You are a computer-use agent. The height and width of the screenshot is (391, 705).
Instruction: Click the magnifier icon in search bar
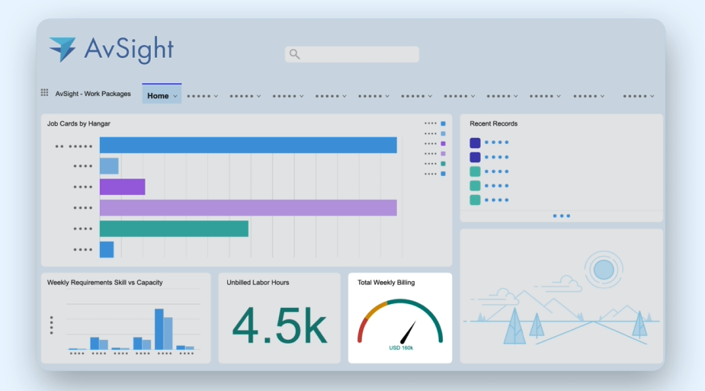pyautogui.click(x=295, y=54)
